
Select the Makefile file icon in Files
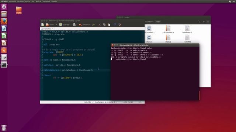click(x=187, y=39)
